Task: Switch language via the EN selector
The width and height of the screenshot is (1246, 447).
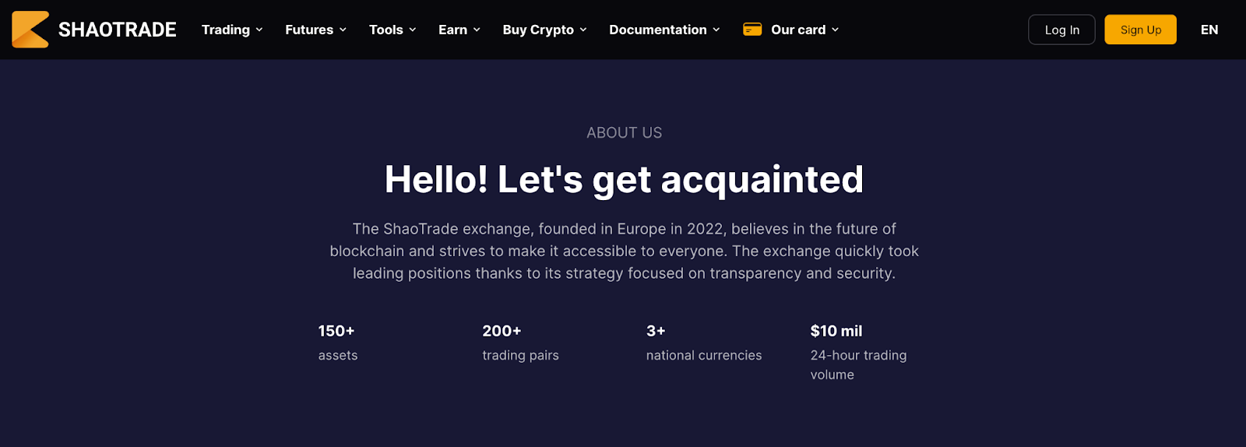Action: 1209,30
